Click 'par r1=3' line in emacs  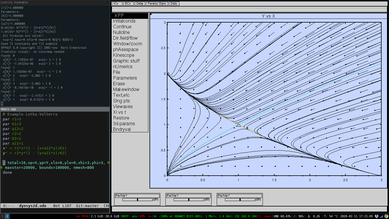[12, 119]
